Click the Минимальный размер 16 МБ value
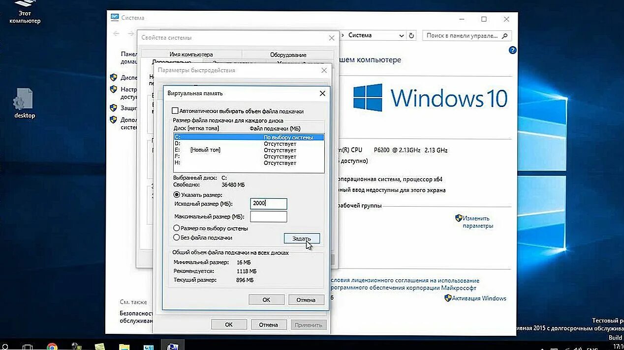The image size is (624, 350). [x=244, y=263]
